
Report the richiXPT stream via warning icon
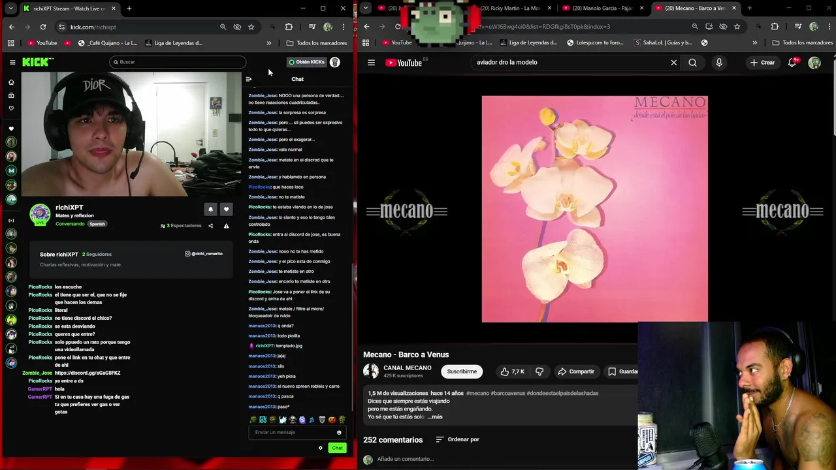226,226
